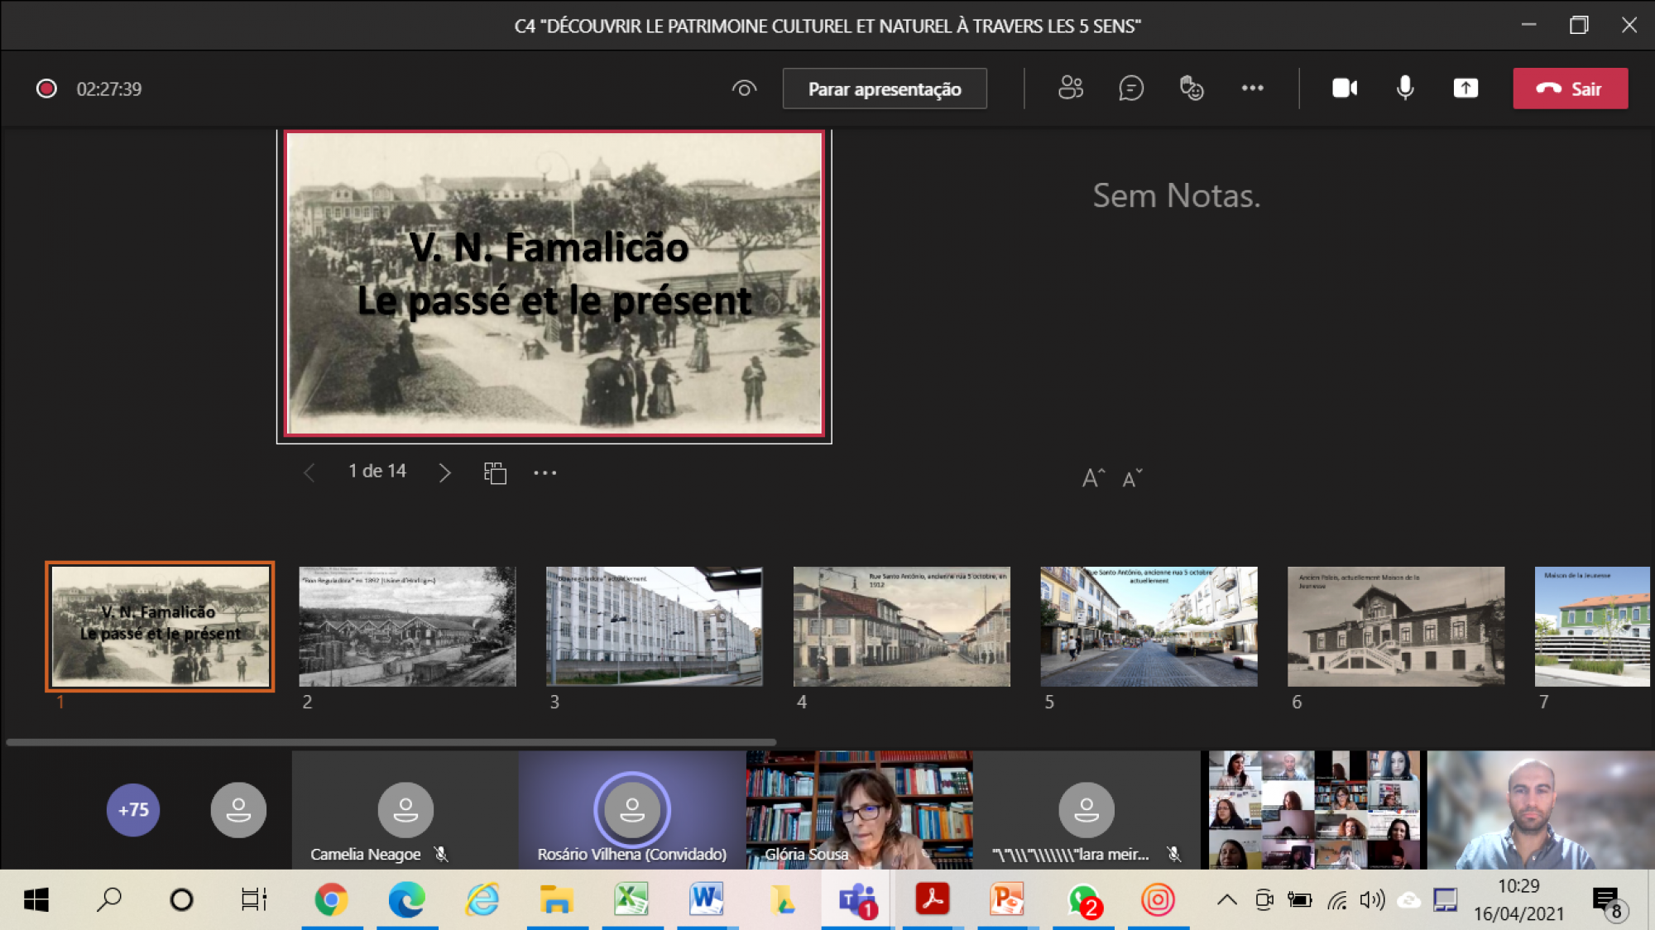Decrease the notes font size
The width and height of the screenshot is (1655, 930).
[x=1132, y=477]
